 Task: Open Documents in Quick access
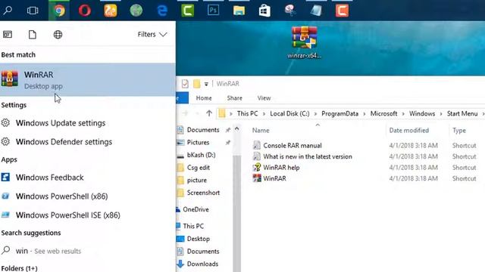coord(203,130)
